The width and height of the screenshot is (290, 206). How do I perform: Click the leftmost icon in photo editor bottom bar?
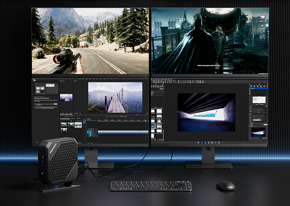pyautogui.click(x=198, y=143)
